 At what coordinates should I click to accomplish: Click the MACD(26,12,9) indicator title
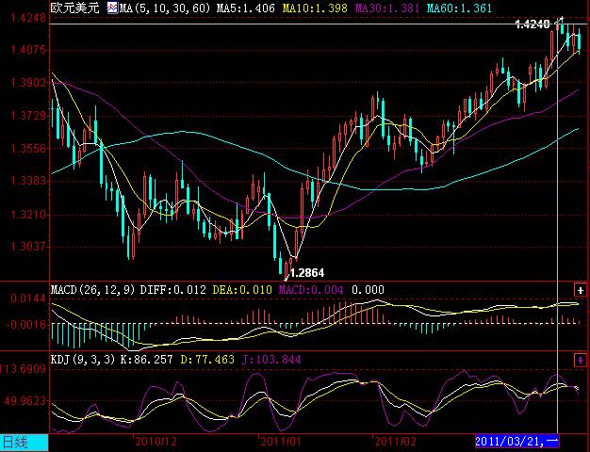[92, 290]
